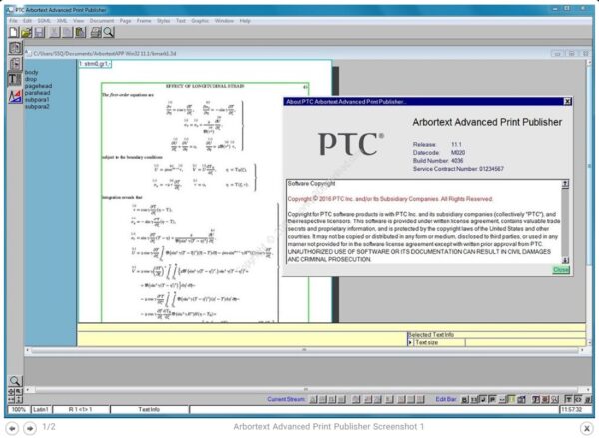
Task: Click the first icon after the Current Stream label
Action: 313,399
